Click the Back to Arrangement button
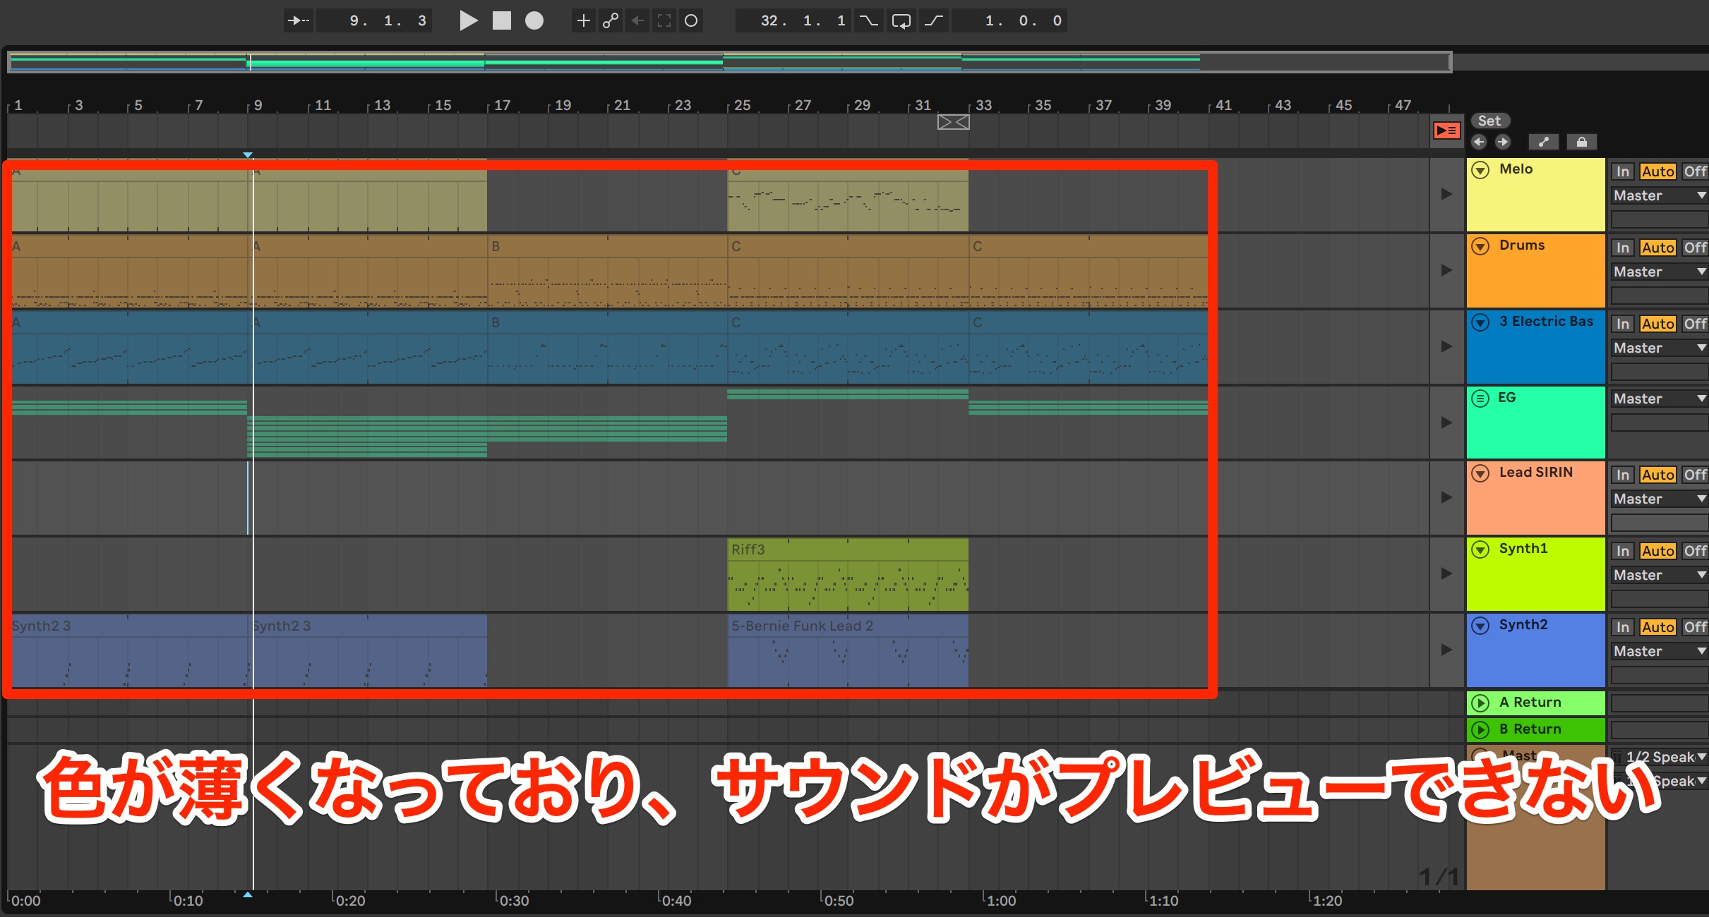1709x917 pixels. pos(1446,130)
